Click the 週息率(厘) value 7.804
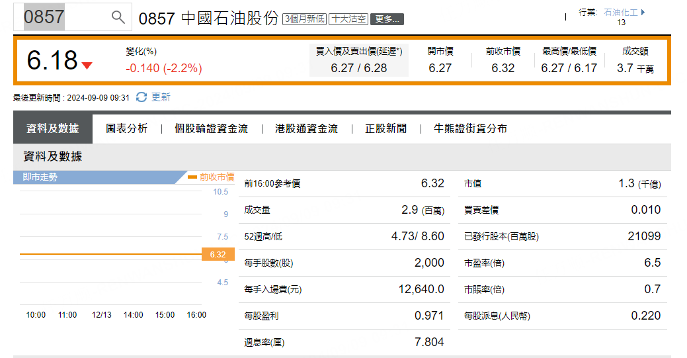 tap(429, 341)
